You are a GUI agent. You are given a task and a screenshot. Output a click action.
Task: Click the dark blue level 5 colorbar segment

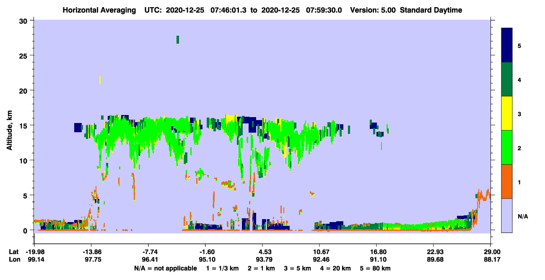[x=507, y=45]
